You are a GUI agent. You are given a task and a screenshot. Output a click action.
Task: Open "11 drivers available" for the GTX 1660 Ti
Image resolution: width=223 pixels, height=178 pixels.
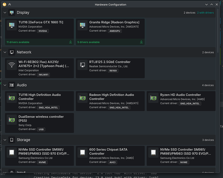click(18, 42)
